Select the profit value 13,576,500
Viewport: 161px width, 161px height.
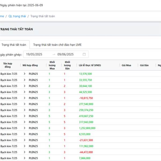click(x=85, y=74)
